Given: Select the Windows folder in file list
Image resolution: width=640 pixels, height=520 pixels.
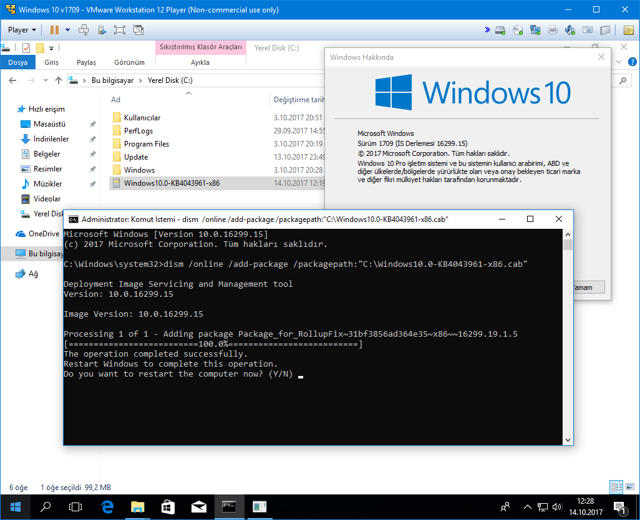Looking at the screenshot, I should [x=139, y=170].
